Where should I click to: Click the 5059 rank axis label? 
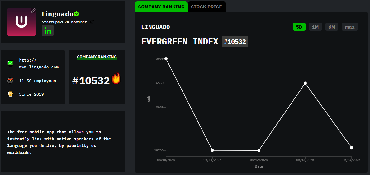(159, 59)
